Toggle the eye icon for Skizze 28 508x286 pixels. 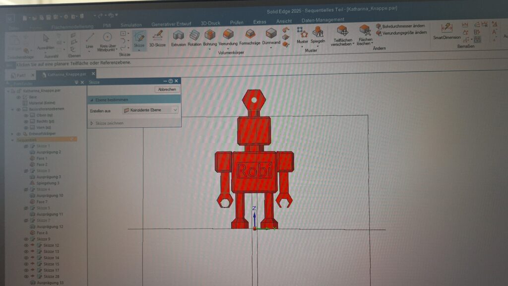point(26,276)
